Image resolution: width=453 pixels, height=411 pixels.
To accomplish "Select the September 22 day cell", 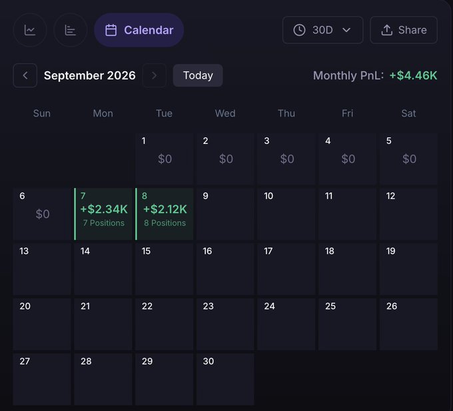I will 165,324.
